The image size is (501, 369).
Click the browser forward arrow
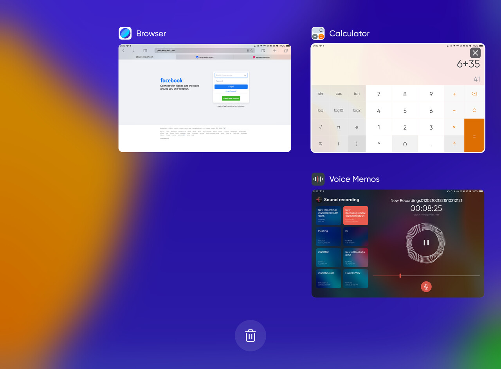pos(133,50)
